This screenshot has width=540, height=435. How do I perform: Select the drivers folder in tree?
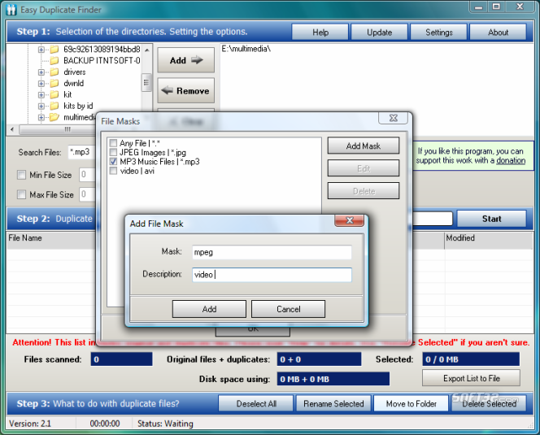(x=74, y=72)
